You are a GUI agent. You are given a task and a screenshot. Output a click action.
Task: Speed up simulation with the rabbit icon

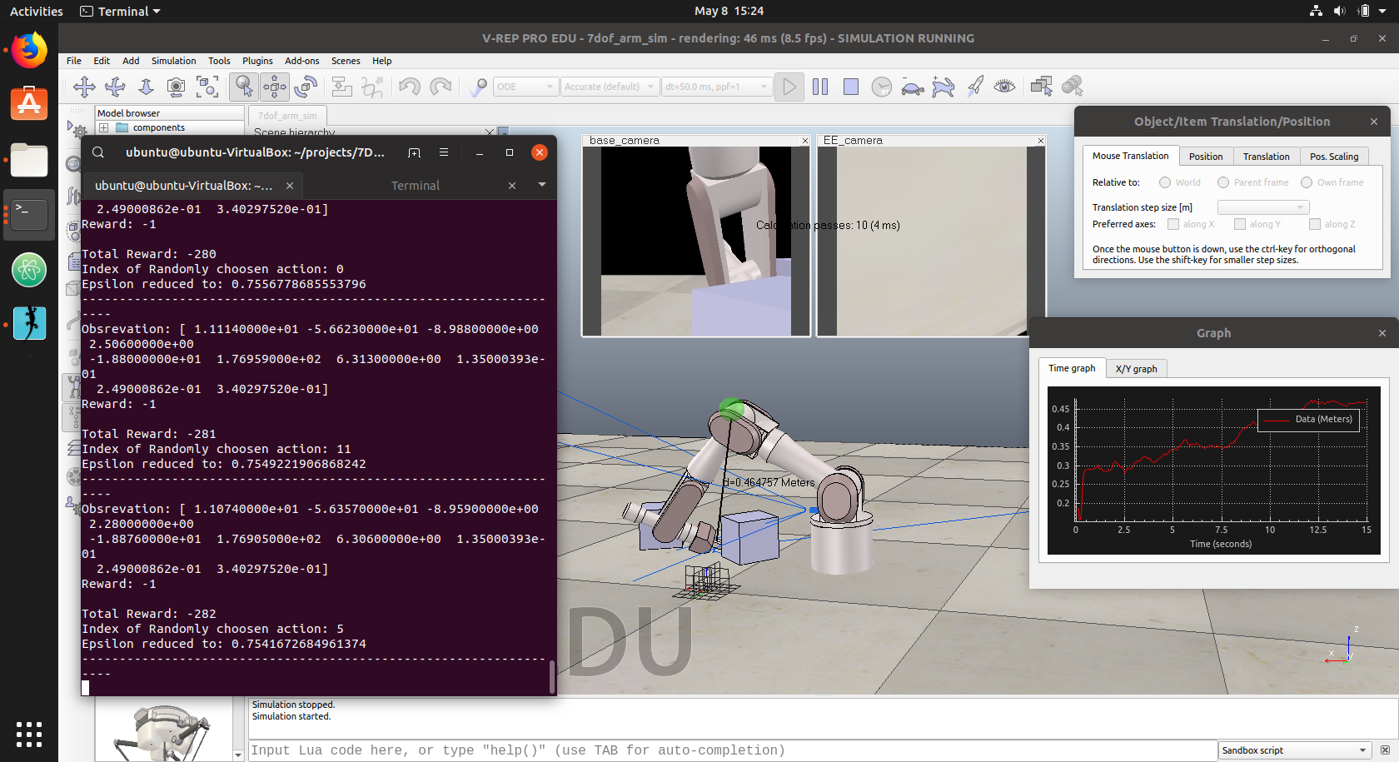[943, 87]
